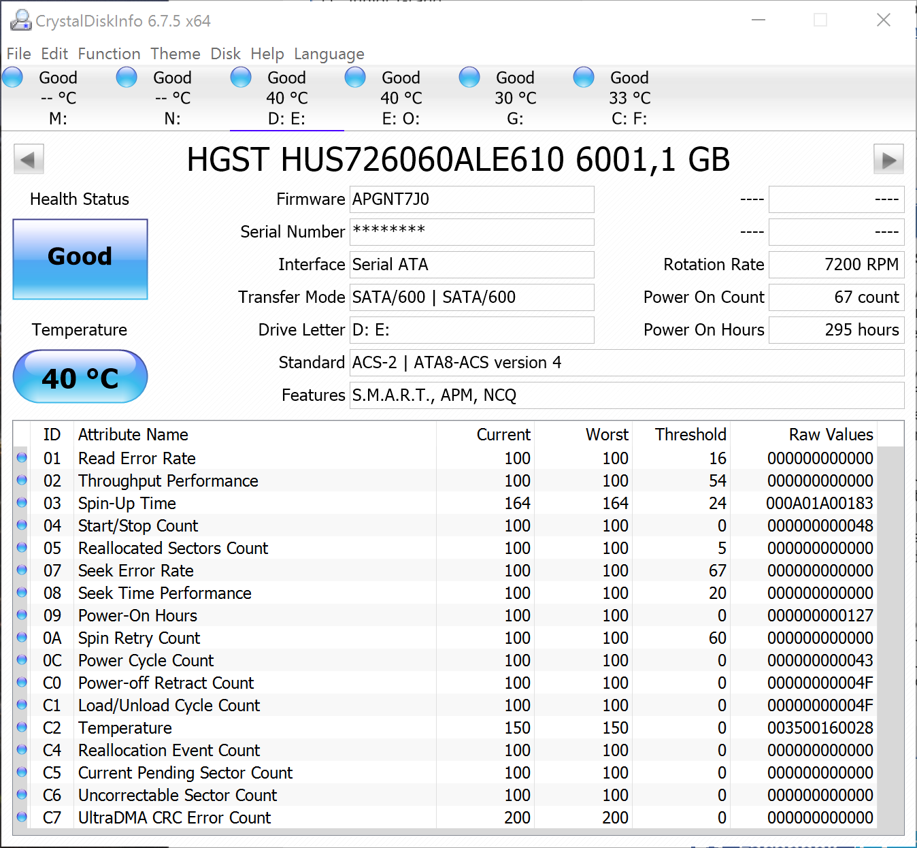
Task: Open the File menu
Action: 19,54
